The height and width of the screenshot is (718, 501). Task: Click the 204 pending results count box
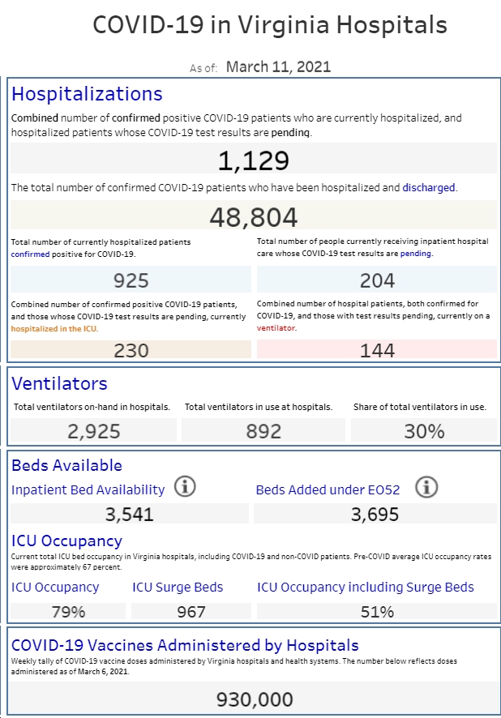[x=377, y=280]
